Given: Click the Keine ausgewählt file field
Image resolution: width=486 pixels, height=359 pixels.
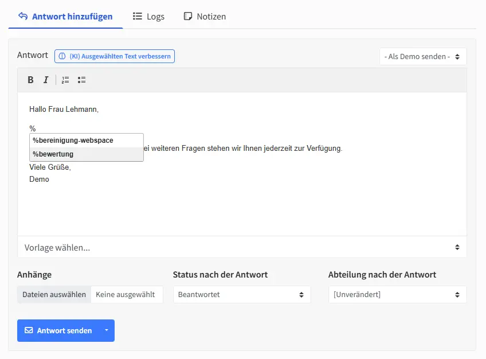Looking at the screenshot, I should coord(127,295).
